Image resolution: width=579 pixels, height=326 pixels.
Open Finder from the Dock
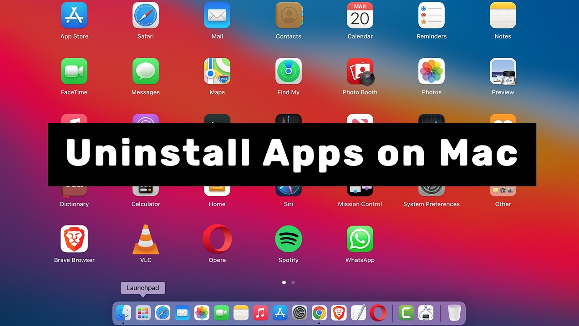pos(123,313)
